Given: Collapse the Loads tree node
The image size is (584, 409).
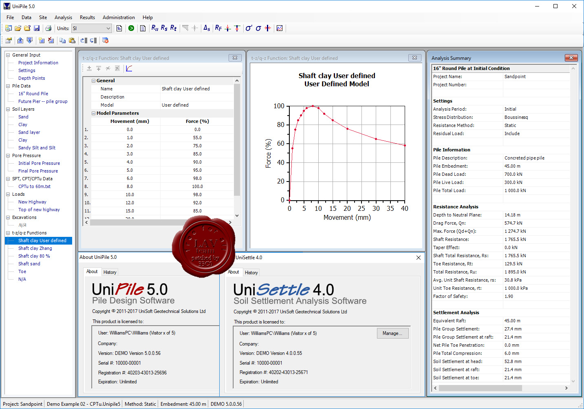Looking at the screenshot, I should 8,194.
